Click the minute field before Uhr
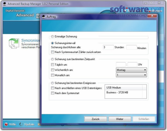Viewport: 167px width, 131px height. coord(132,64)
